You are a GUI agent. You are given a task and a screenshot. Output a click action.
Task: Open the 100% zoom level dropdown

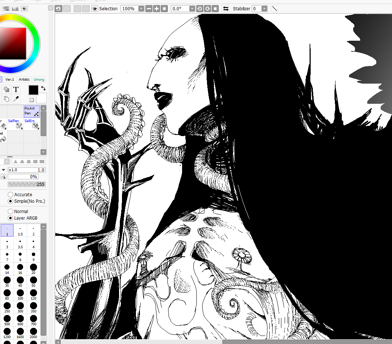tap(141, 8)
